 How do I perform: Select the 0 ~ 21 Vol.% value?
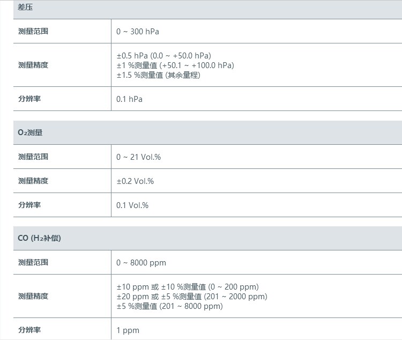coord(138,157)
